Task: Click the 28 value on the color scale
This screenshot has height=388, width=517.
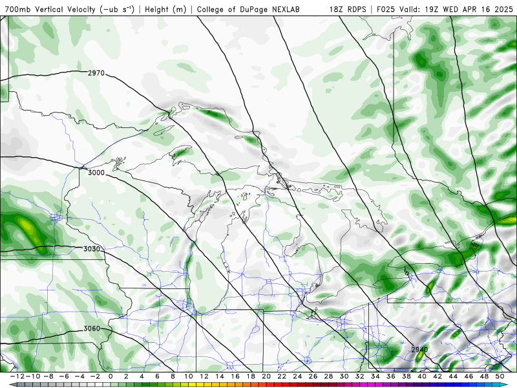Action: (x=328, y=376)
